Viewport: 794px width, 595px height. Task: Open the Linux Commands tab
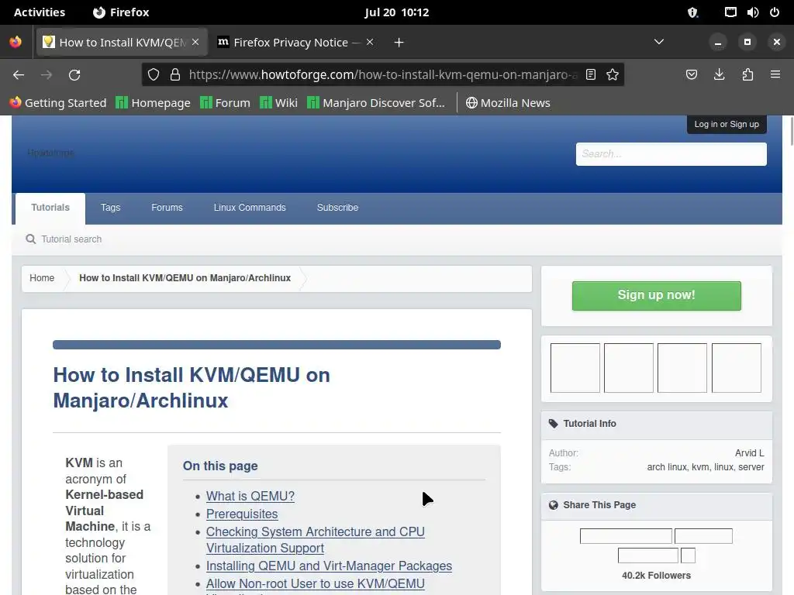(250, 208)
